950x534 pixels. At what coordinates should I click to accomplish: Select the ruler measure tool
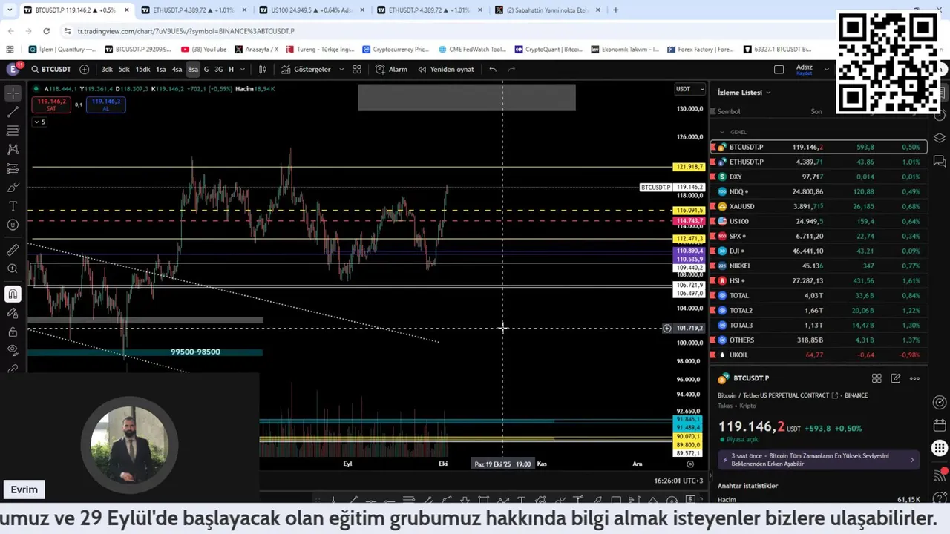tap(13, 250)
